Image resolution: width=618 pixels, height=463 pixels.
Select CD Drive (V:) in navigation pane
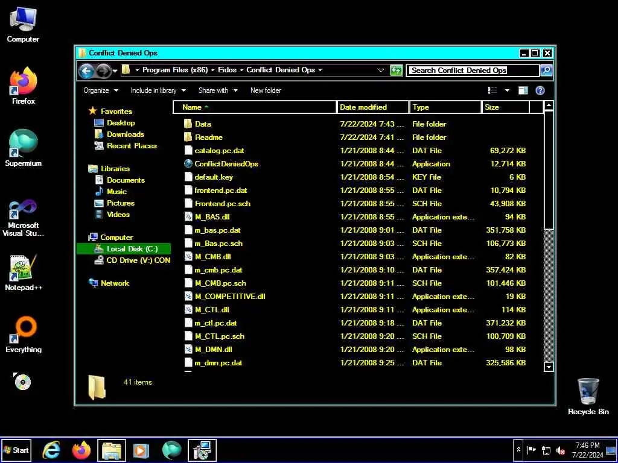[x=132, y=260]
